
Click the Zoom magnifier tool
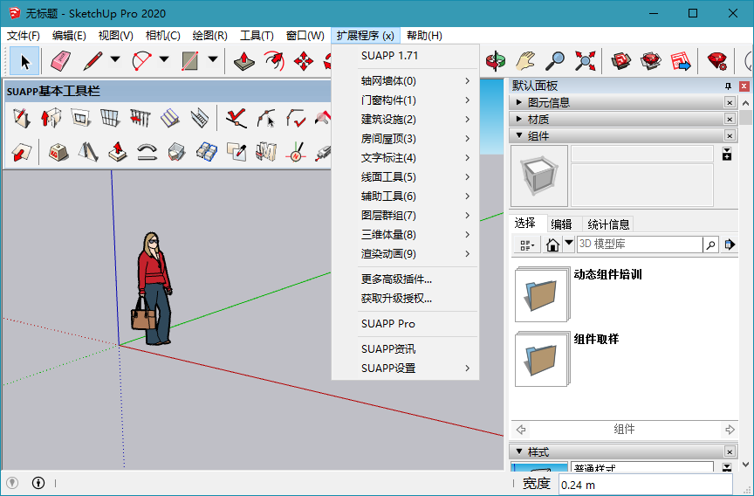coord(554,61)
